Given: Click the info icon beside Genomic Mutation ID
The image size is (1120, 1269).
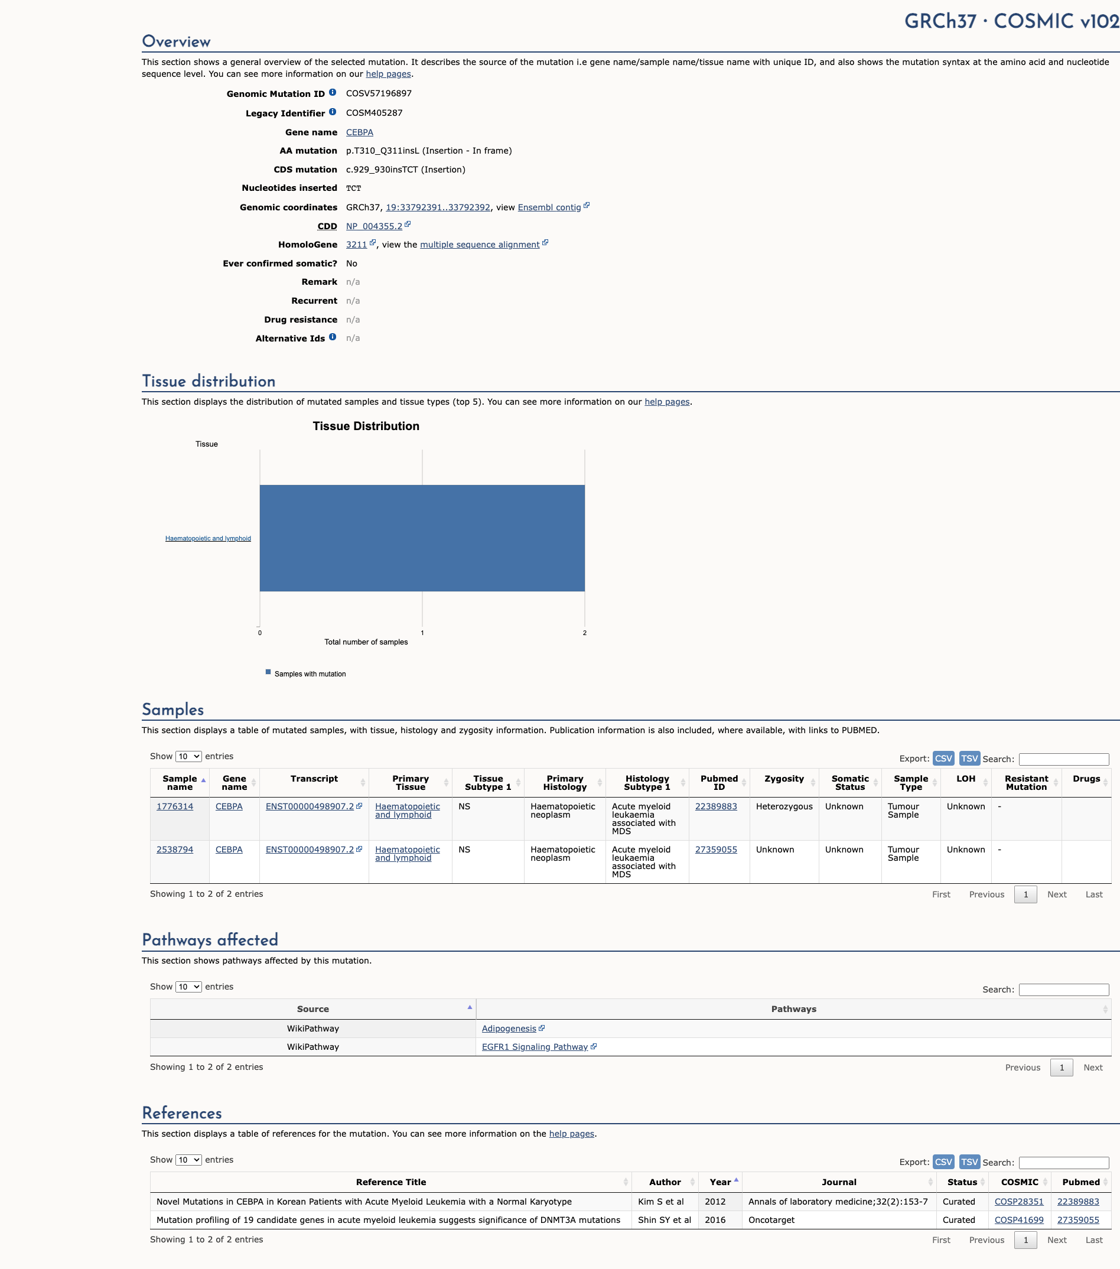Looking at the screenshot, I should 333,93.
